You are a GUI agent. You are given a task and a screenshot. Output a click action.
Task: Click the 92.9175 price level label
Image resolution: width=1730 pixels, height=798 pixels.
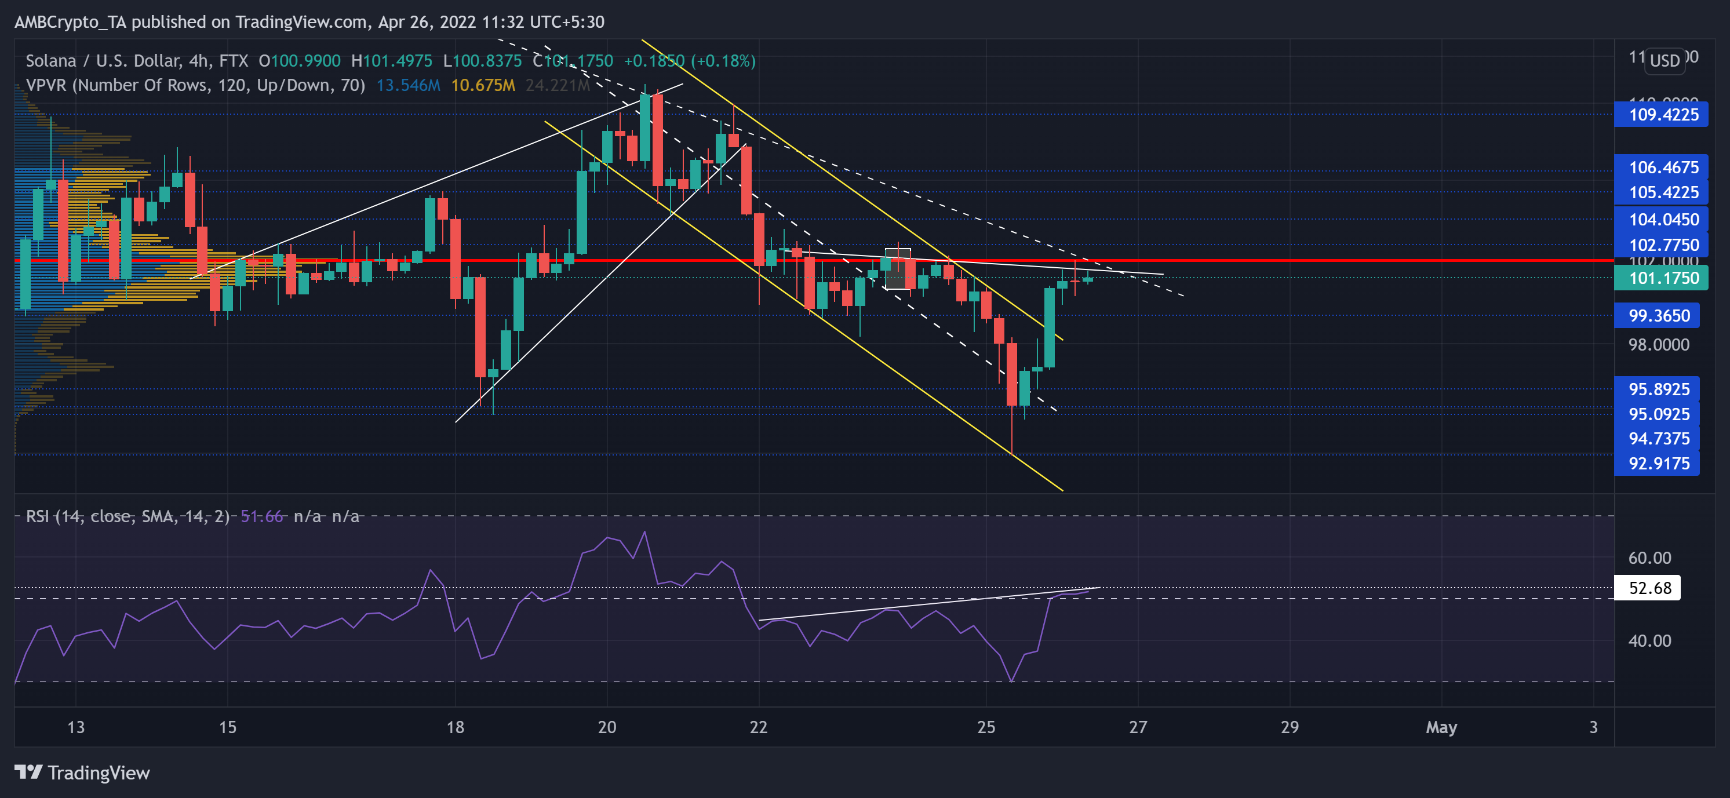point(1658,464)
